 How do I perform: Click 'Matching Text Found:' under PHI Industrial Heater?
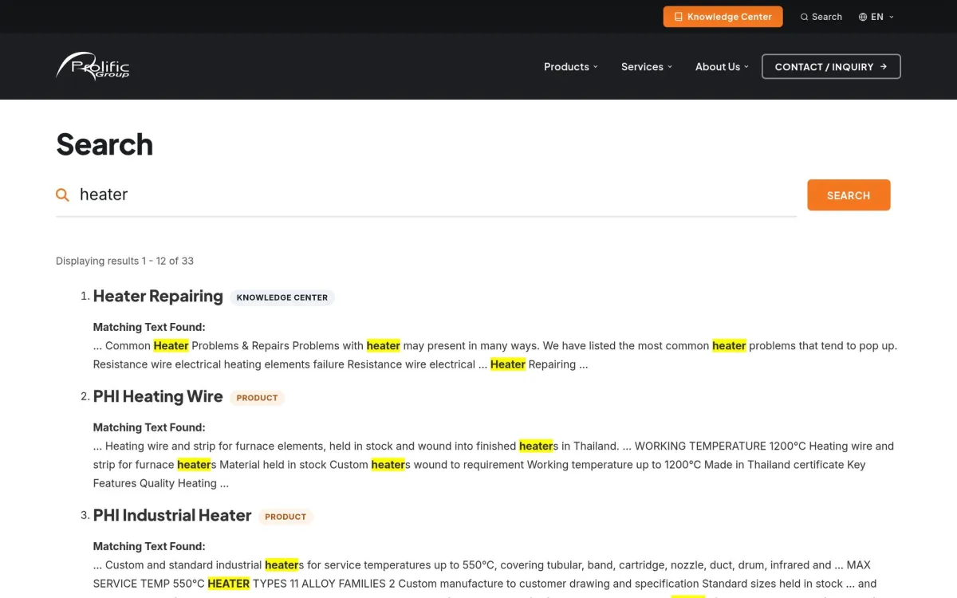click(149, 546)
